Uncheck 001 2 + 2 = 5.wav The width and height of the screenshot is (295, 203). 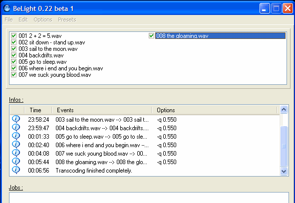[14, 35]
